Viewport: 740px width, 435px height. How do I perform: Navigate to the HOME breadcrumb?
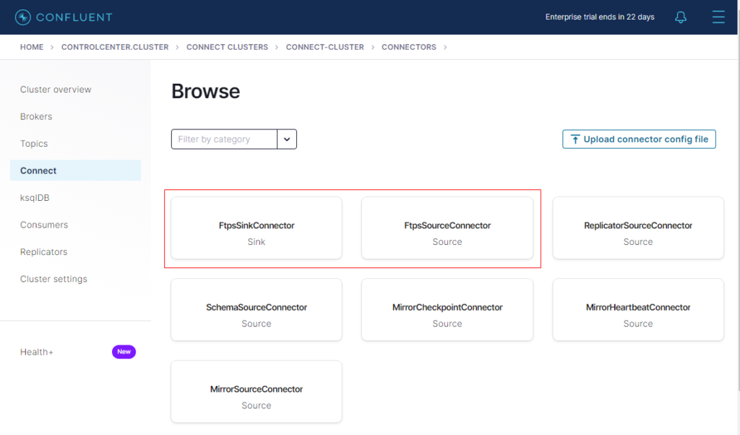click(x=31, y=46)
